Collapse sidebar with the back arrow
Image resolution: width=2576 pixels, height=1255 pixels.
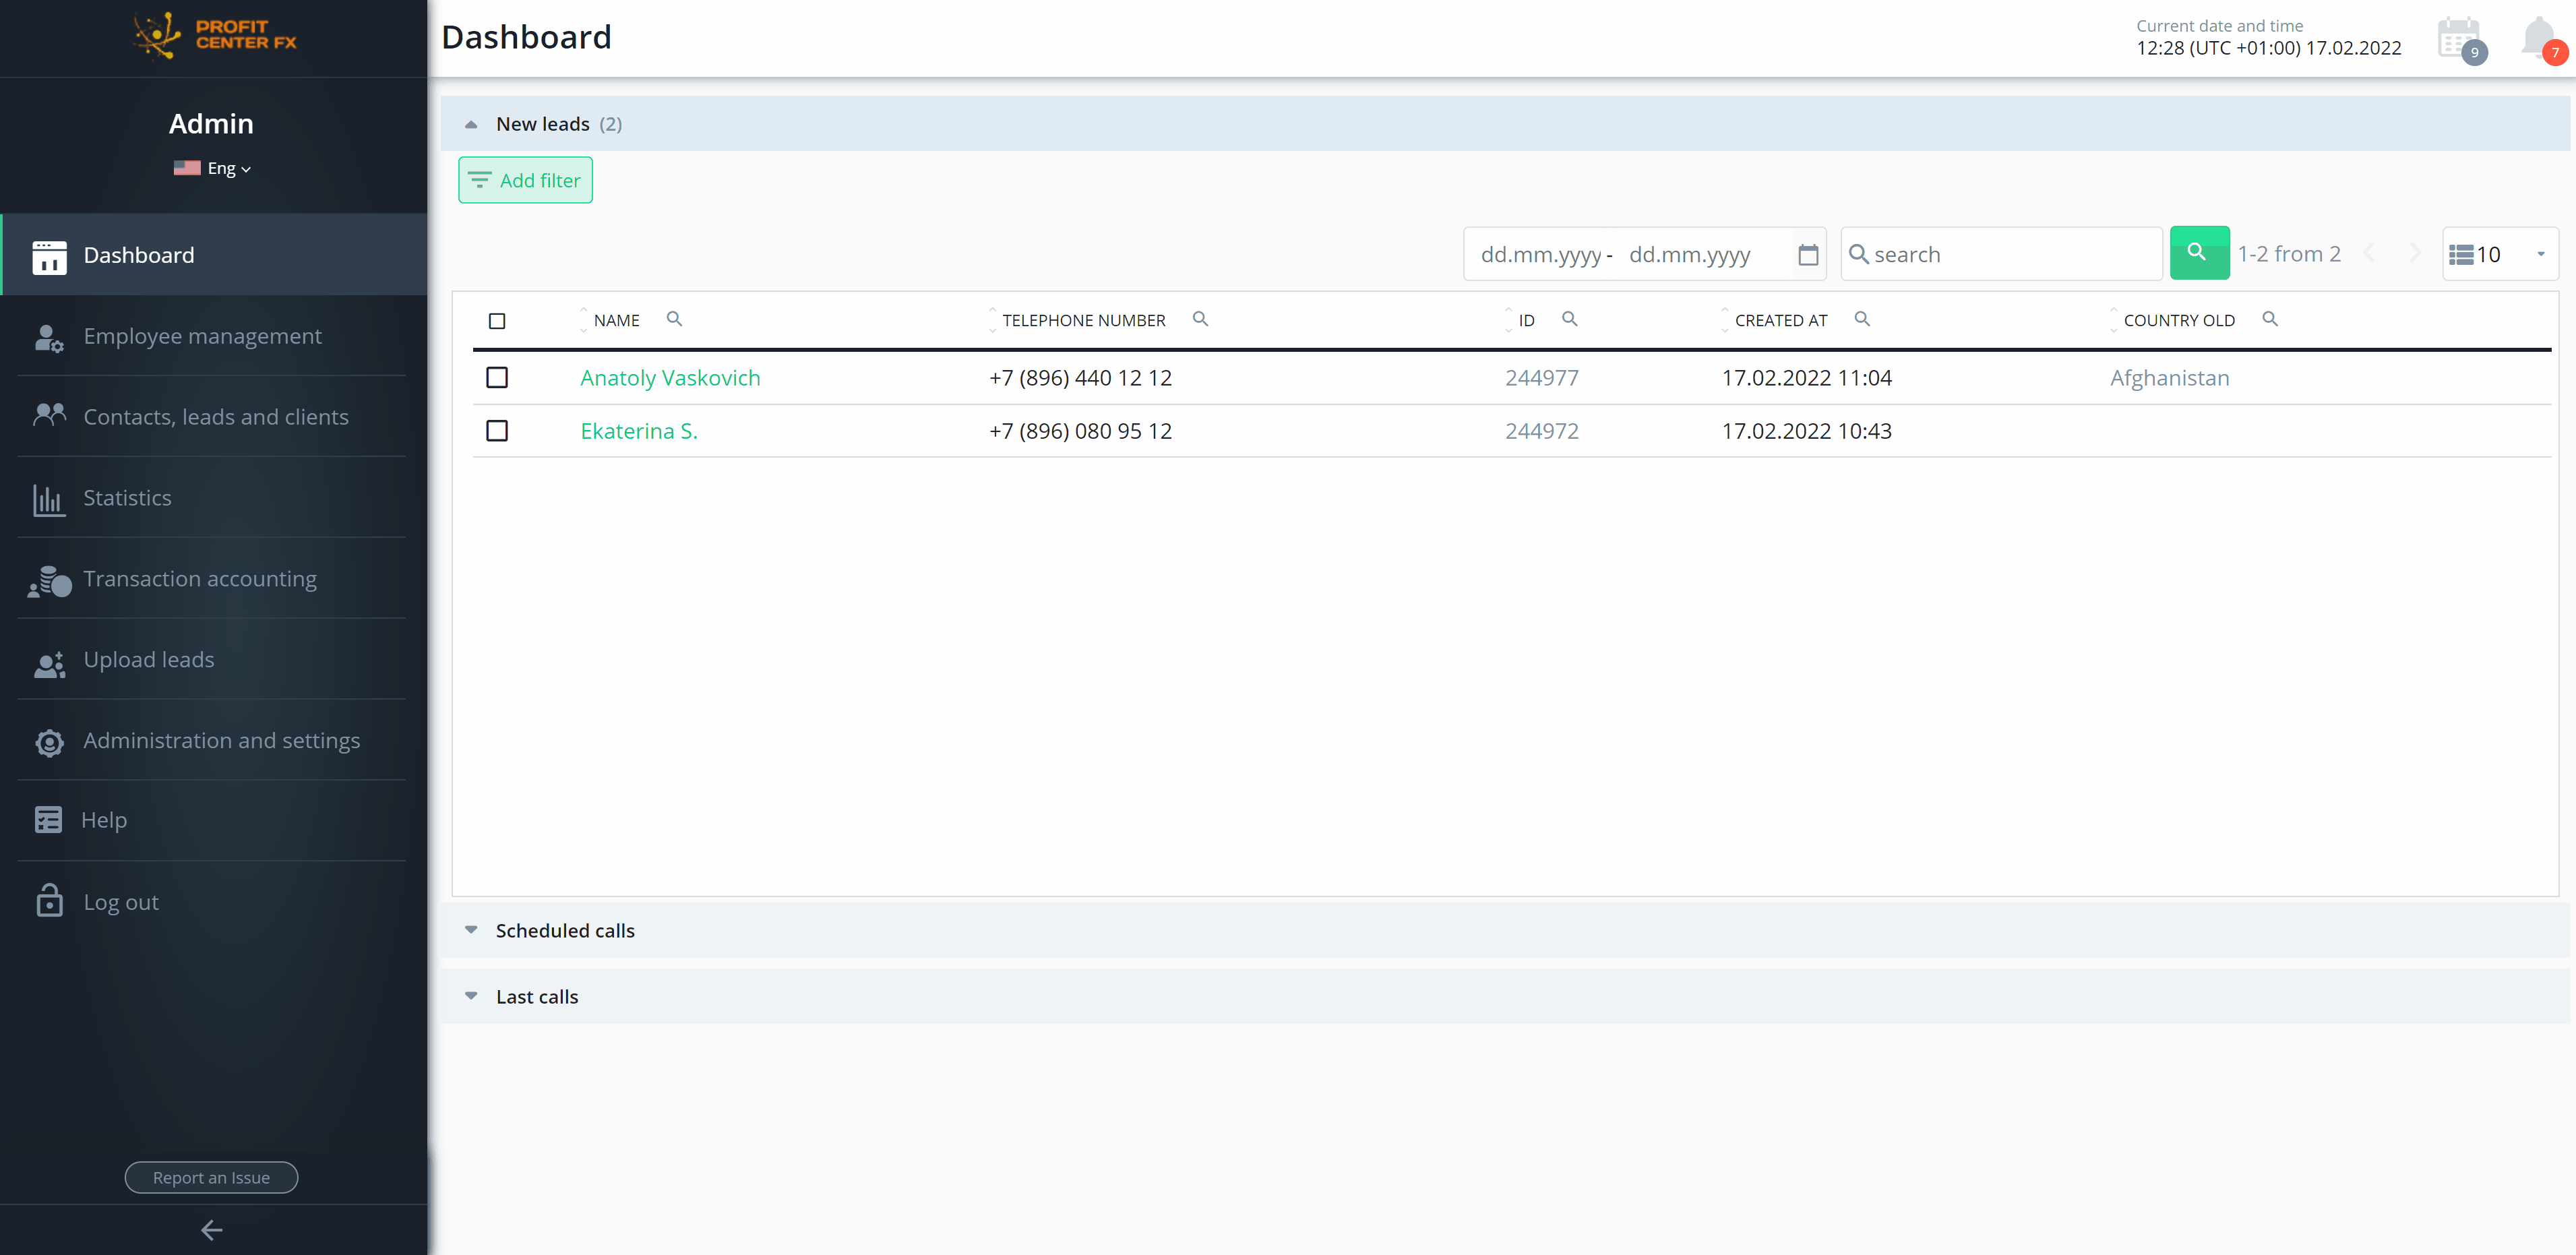click(x=211, y=1230)
